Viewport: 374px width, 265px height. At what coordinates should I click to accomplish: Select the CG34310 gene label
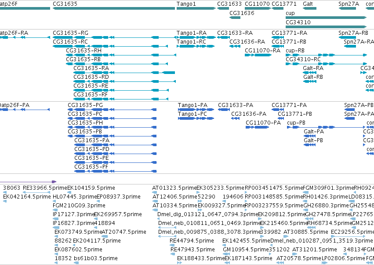pos(298,22)
